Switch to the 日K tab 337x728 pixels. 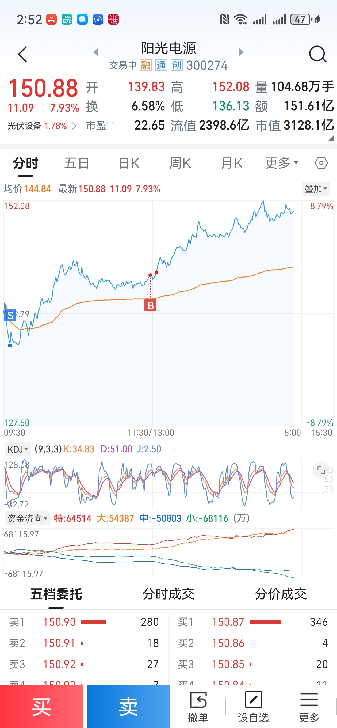129,163
